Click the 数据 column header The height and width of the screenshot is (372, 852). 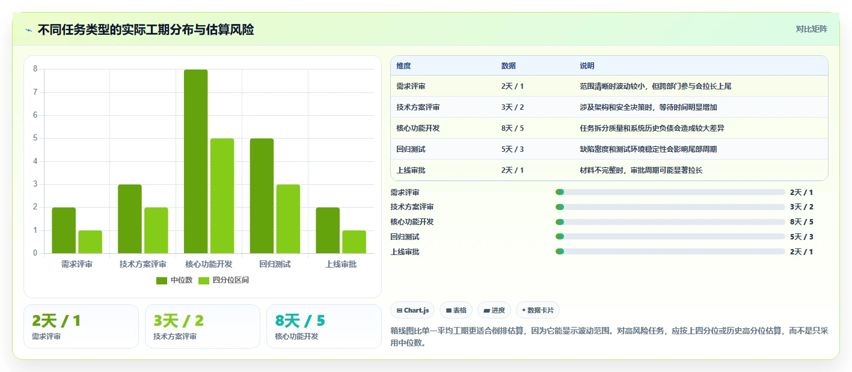[x=509, y=66]
